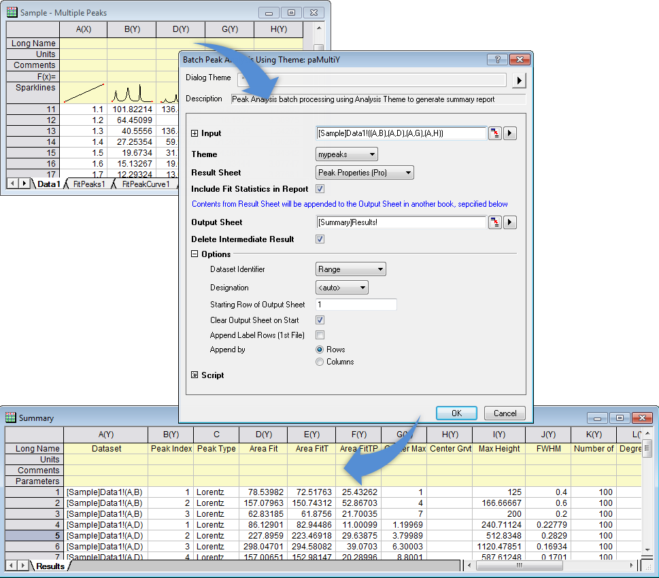Click the sparkline thumbnail under column B(Y)
The image size is (659, 578).
131,94
